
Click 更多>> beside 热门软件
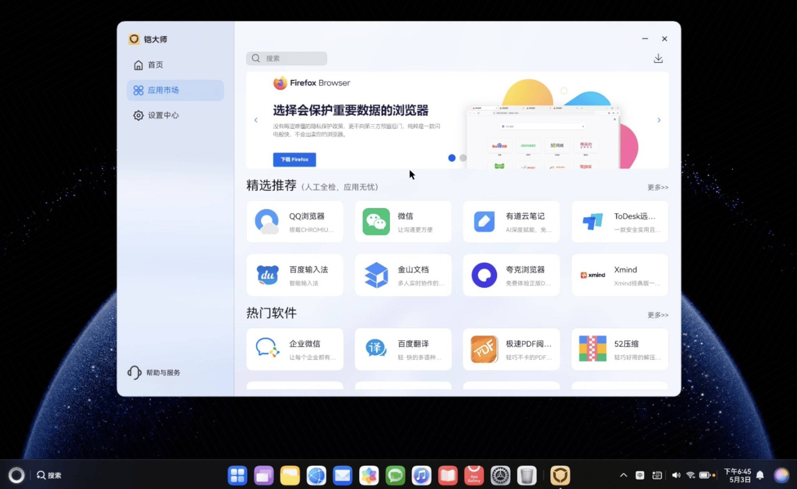658,315
